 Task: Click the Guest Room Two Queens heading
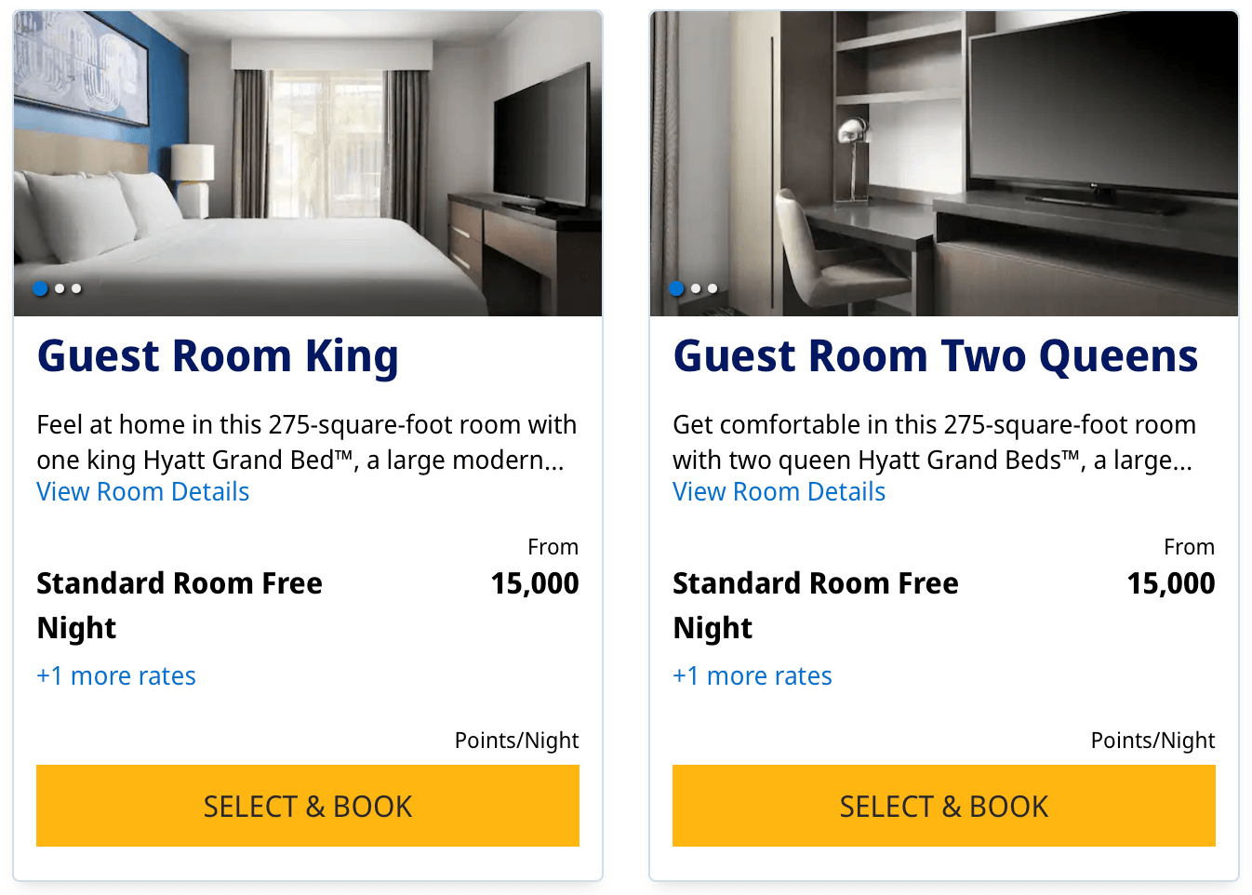pyautogui.click(x=935, y=356)
